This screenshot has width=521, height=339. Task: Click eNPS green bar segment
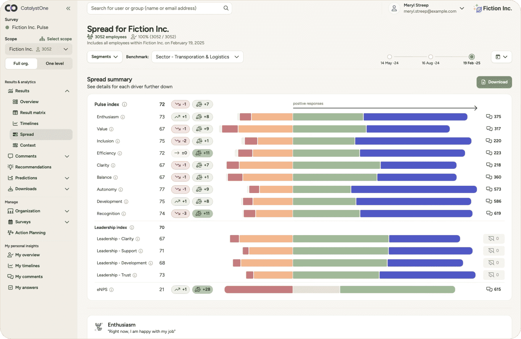coord(397,289)
